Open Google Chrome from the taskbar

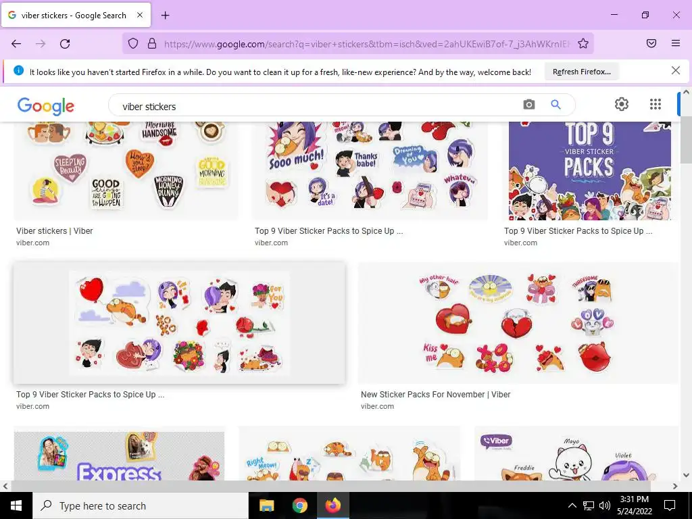click(300, 505)
